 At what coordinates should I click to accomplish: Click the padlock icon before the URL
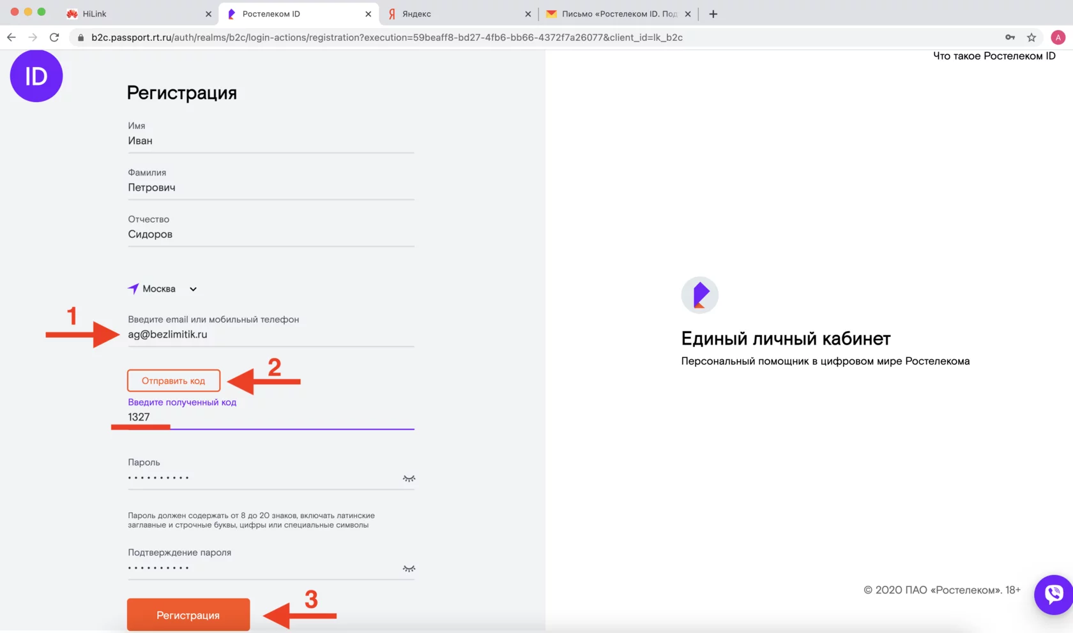click(x=80, y=37)
